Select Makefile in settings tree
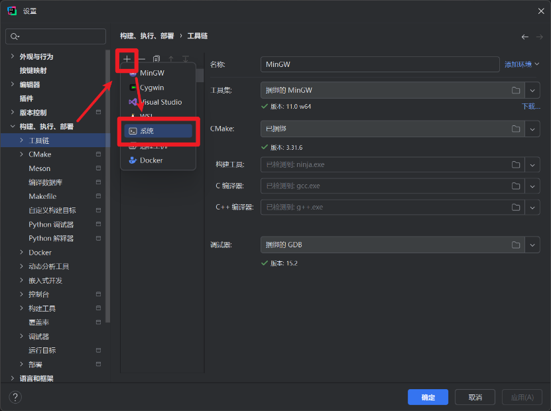 (x=42, y=196)
